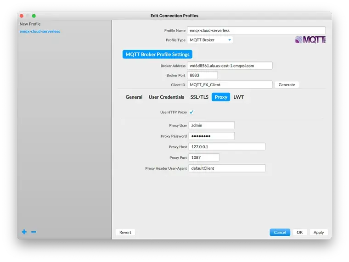
Task: Click the Generate client ID button
Action: click(x=287, y=85)
